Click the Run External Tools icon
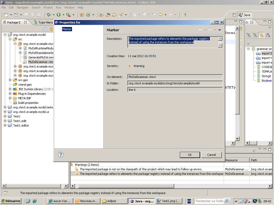274x205 pixels. 68,15
